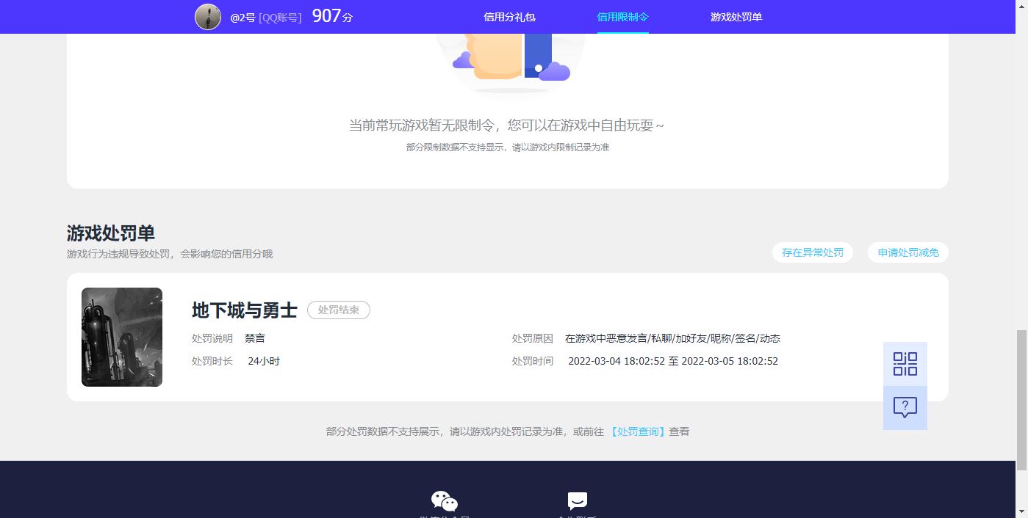Click the 禁言 punishment description text
This screenshot has width=1028, height=518.
pyautogui.click(x=256, y=338)
